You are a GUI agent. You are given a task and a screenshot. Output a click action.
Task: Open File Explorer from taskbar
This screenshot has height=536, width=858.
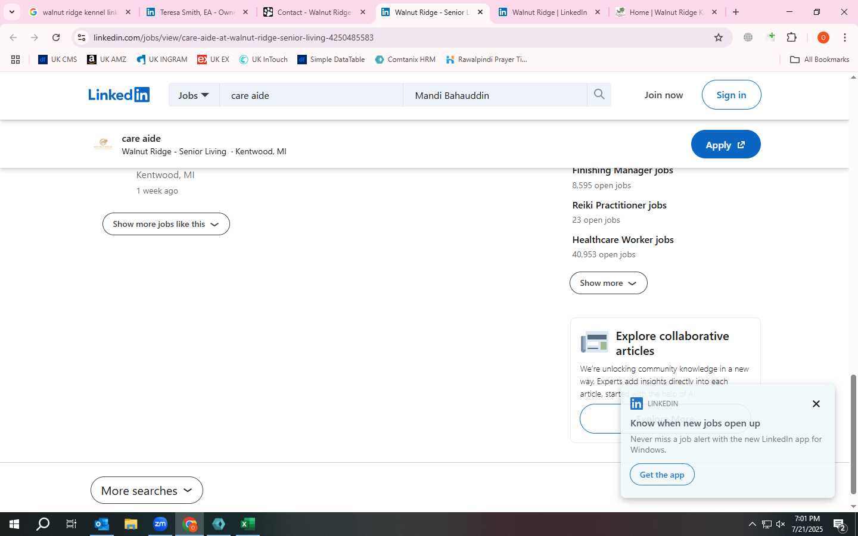[x=130, y=524]
